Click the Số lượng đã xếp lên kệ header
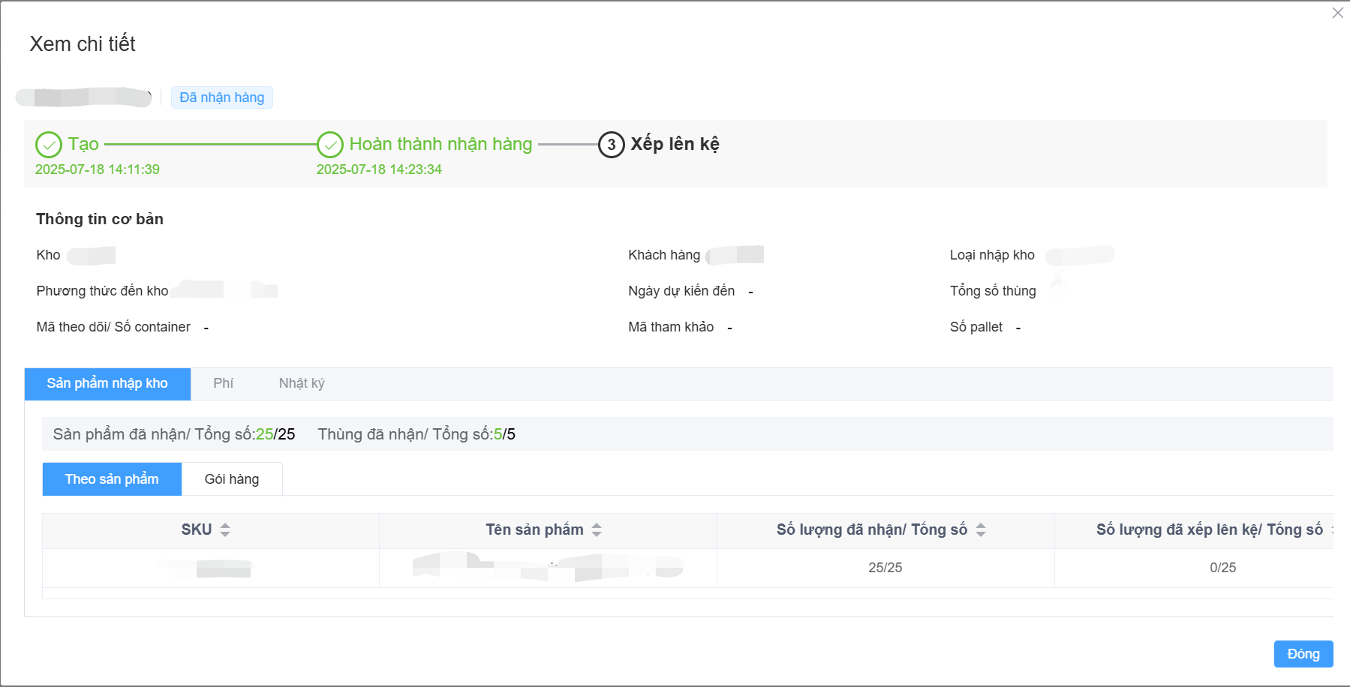The width and height of the screenshot is (1350, 687). pyautogui.click(x=1209, y=530)
